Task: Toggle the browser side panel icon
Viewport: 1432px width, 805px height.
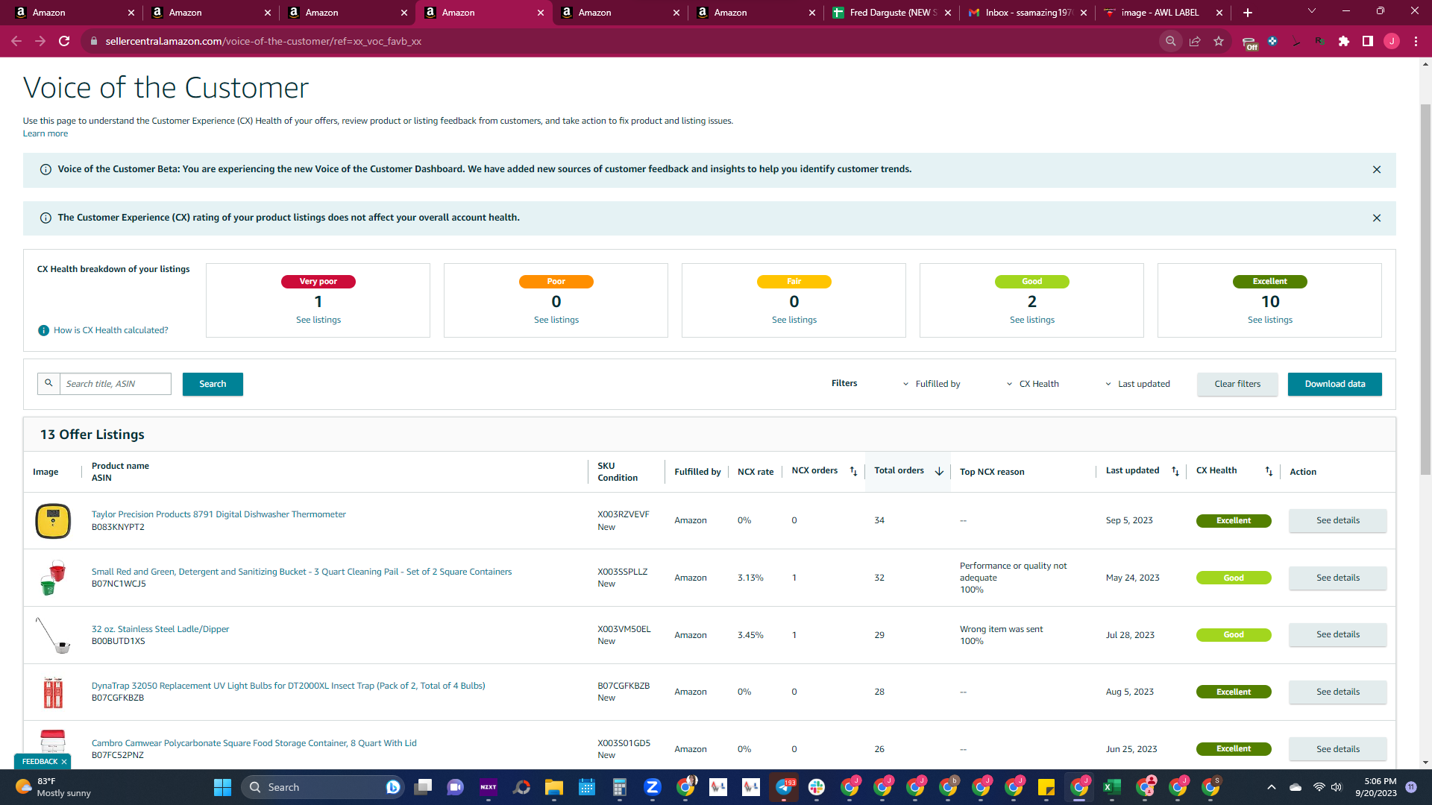Action: (x=1368, y=41)
